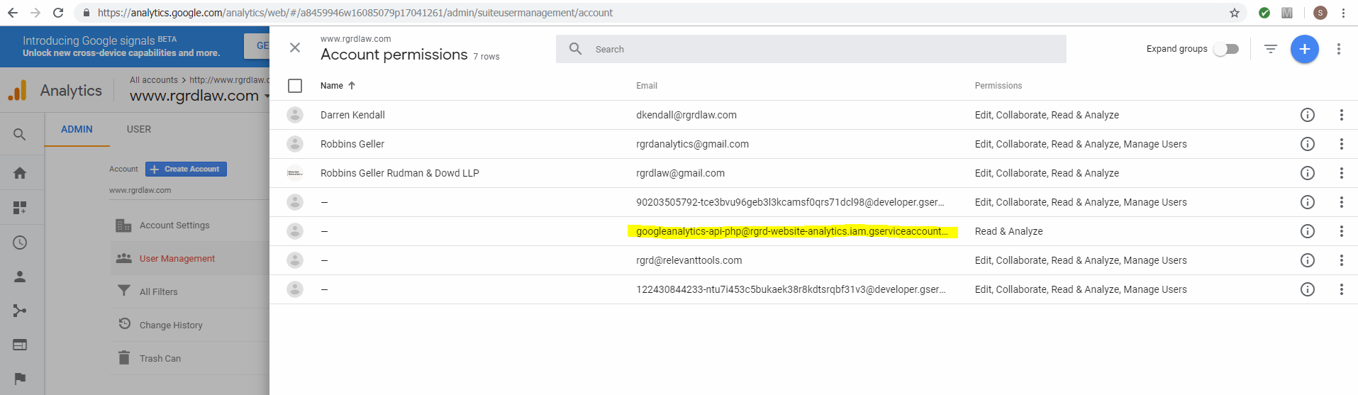
Task: Toggle the Expand groups switch
Action: [x=1226, y=49]
